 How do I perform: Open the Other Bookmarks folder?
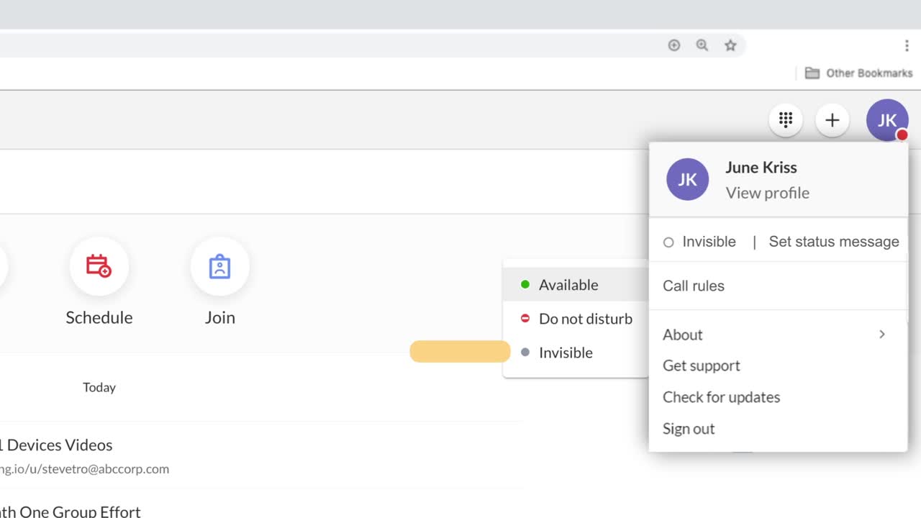[858, 73]
